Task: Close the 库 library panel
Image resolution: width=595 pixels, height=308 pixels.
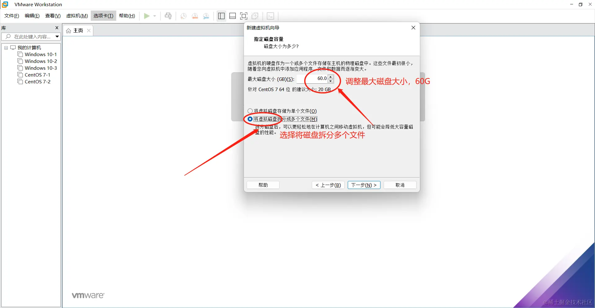Action: [x=57, y=28]
